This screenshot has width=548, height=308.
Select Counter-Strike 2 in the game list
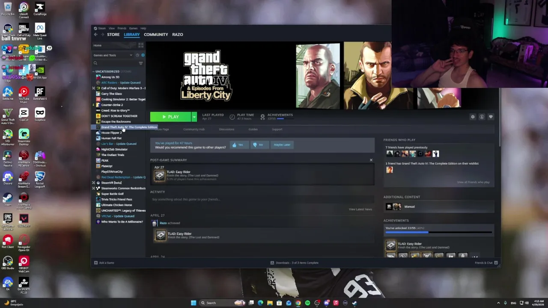[x=112, y=105]
